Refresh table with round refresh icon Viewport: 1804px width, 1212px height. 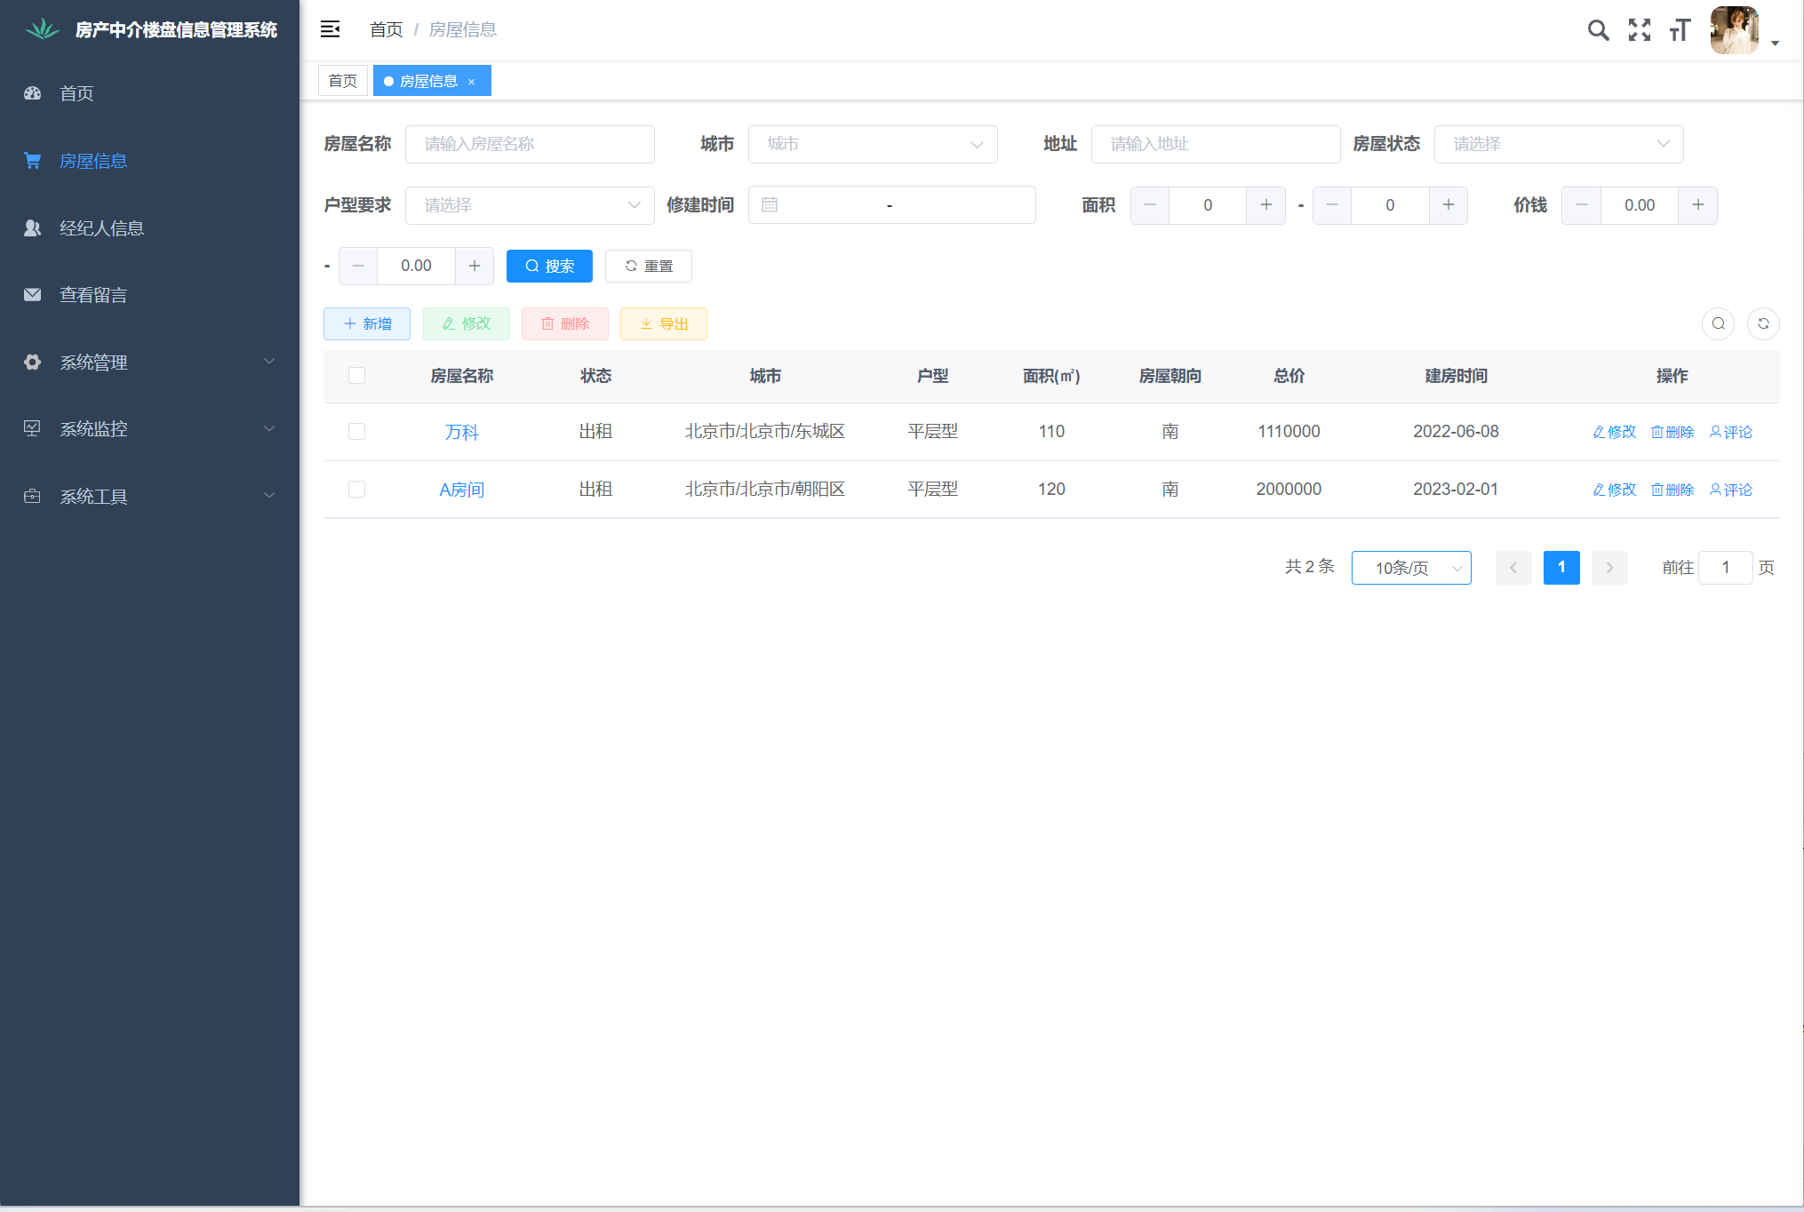point(1763,323)
